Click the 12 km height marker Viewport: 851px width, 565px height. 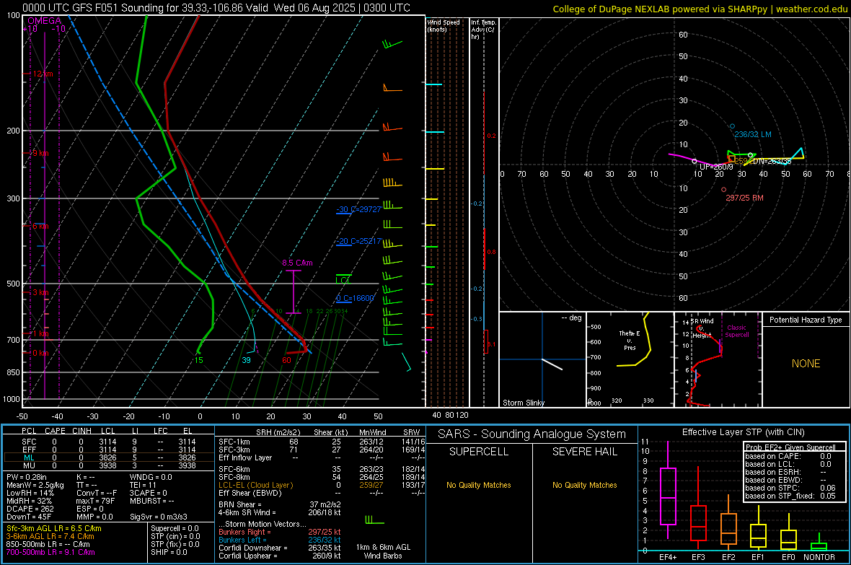click(x=43, y=74)
